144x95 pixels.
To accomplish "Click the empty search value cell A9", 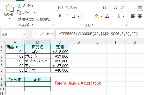I will tap(15, 84).
